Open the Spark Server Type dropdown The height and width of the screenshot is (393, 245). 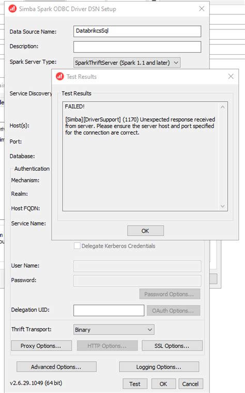click(127, 62)
